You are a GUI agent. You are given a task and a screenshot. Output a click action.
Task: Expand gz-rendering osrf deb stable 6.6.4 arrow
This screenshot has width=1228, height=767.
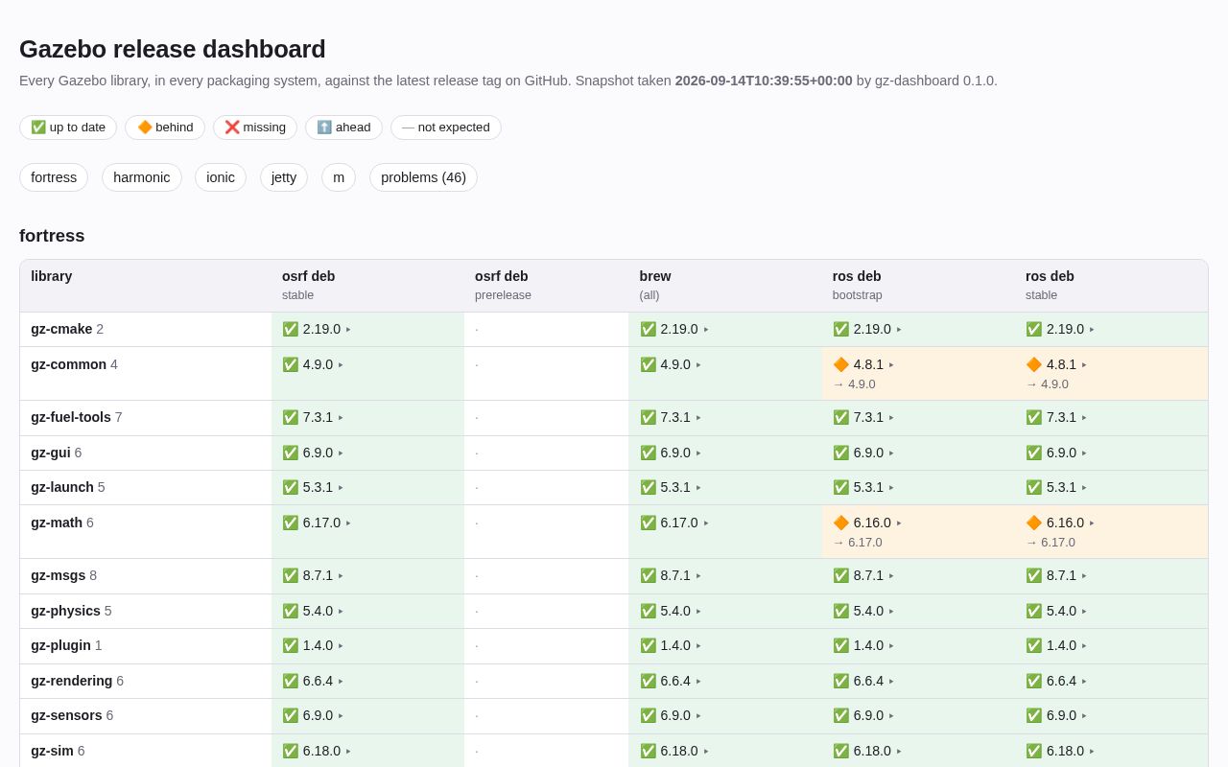point(341,682)
